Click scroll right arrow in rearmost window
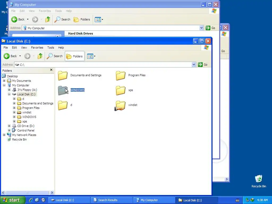 [227, 179]
